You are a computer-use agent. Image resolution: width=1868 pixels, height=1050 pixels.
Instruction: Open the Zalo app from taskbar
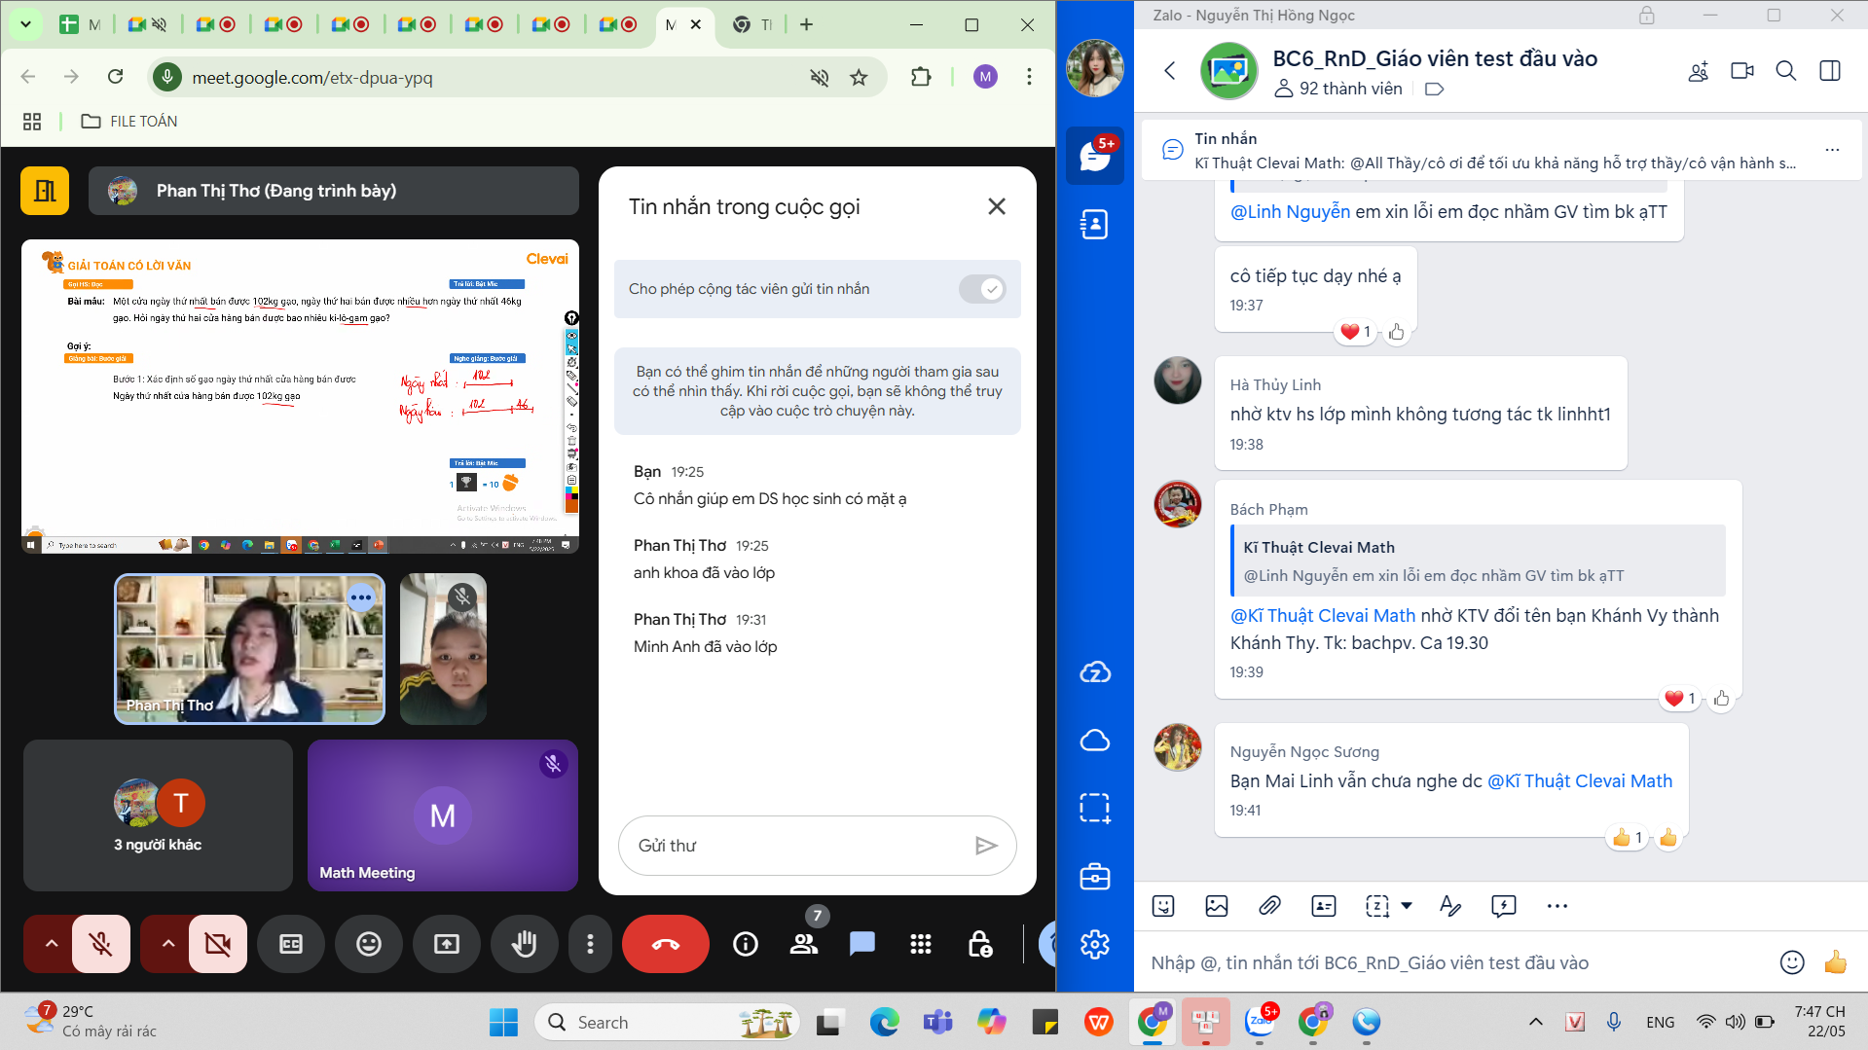tap(1260, 1023)
